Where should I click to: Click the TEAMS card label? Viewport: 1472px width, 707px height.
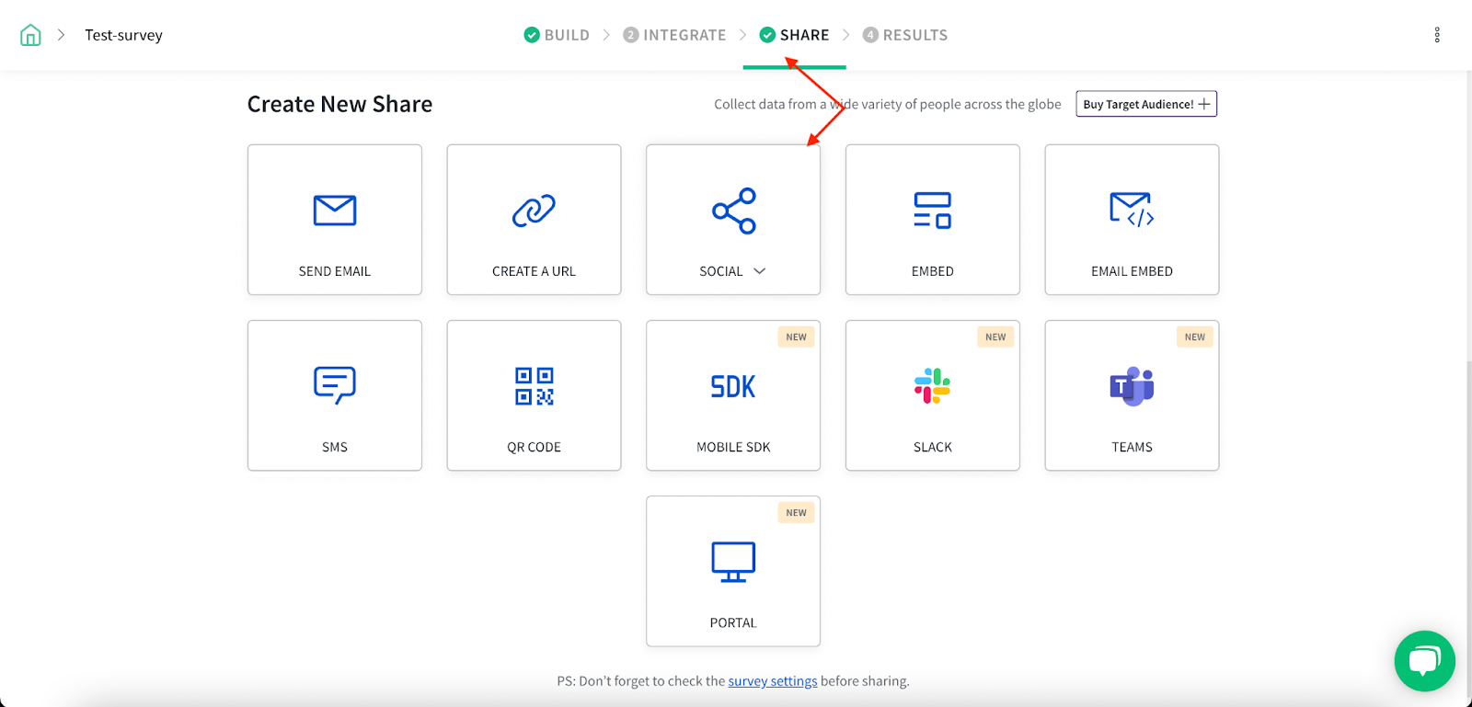point(1132,447)
